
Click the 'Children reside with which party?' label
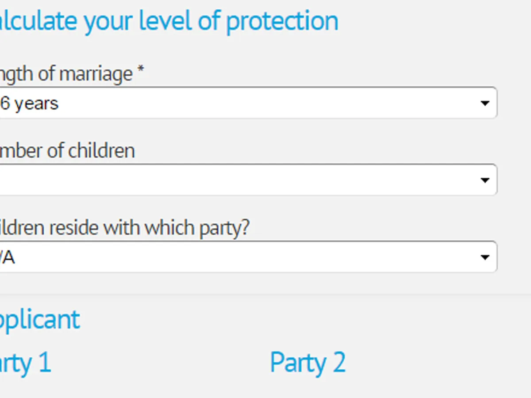[124, 228]
